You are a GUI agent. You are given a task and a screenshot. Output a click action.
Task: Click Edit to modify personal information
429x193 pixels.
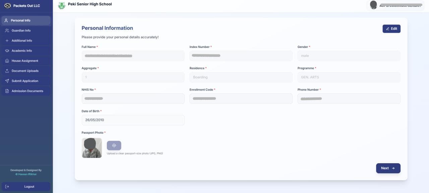pos(391,29)
